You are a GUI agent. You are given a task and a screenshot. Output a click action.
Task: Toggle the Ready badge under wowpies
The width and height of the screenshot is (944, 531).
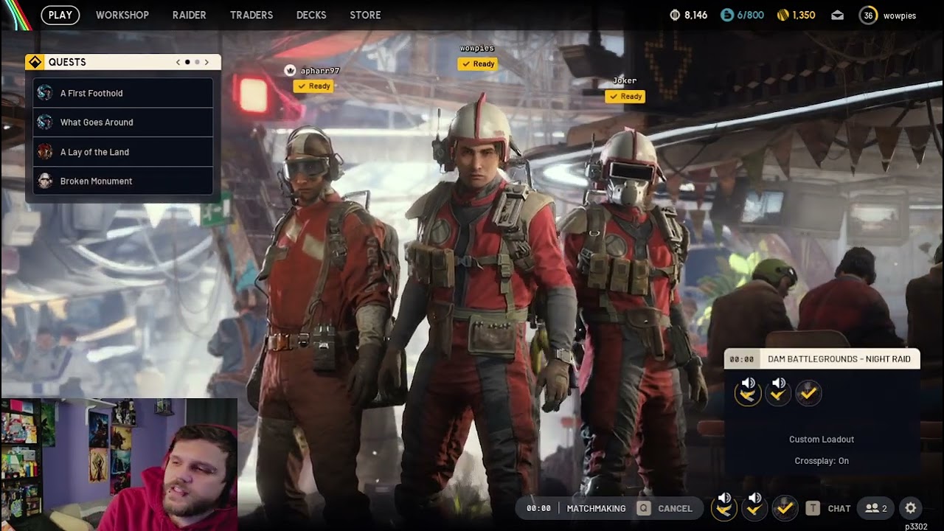click(478, 64)
